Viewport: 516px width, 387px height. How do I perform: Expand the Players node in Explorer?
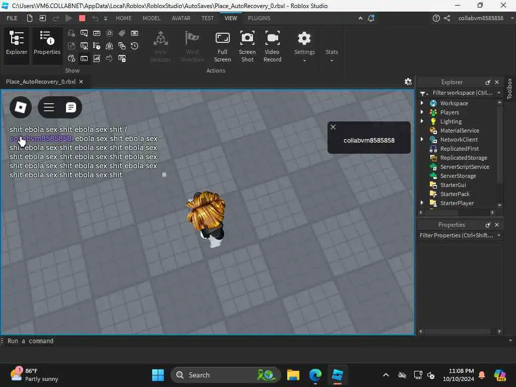[422, 112]
